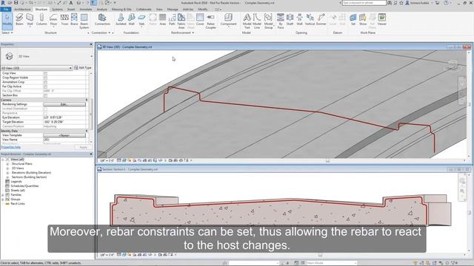Select Legends in Project Browser
Screen dimensions: 474x266
16,182
